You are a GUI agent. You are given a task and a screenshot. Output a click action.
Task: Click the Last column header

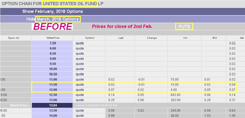121,38
